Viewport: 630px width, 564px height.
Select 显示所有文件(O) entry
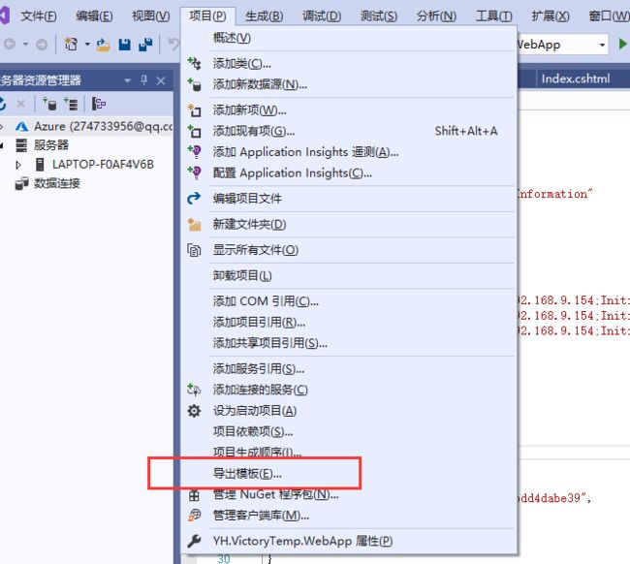click(x=349, y=250)
